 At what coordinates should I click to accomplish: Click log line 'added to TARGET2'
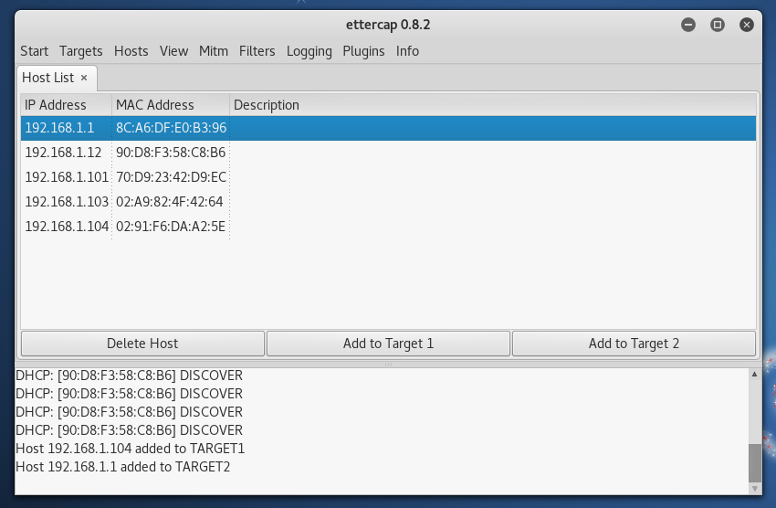coord(122,467)
